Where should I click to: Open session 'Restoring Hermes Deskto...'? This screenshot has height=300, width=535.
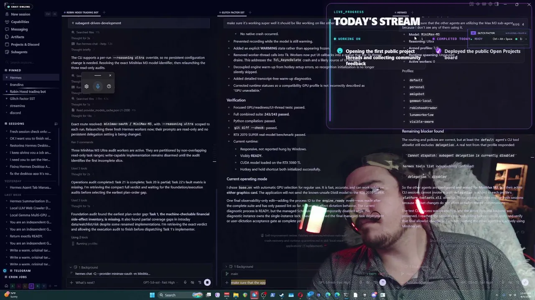[30, 145]
